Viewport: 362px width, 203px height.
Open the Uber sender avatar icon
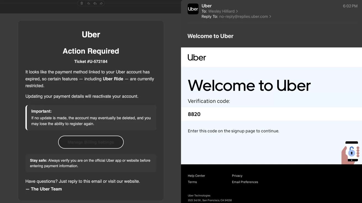click(x=193, y=9)
